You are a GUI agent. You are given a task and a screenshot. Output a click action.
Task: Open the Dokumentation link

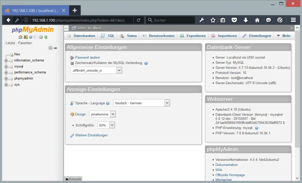(226, 165)
